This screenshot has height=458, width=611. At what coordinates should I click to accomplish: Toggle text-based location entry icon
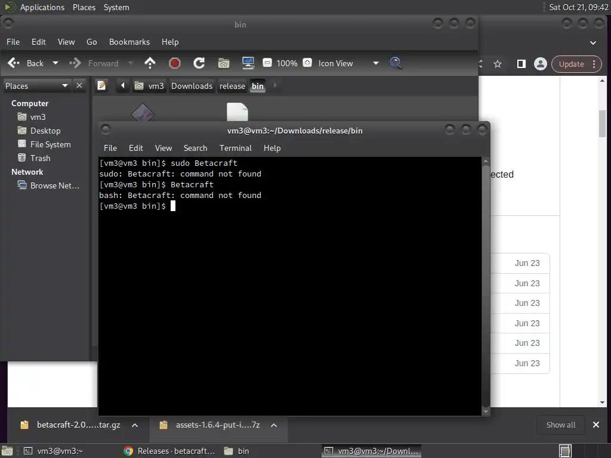pyautogui.click(x=101, y=85)
